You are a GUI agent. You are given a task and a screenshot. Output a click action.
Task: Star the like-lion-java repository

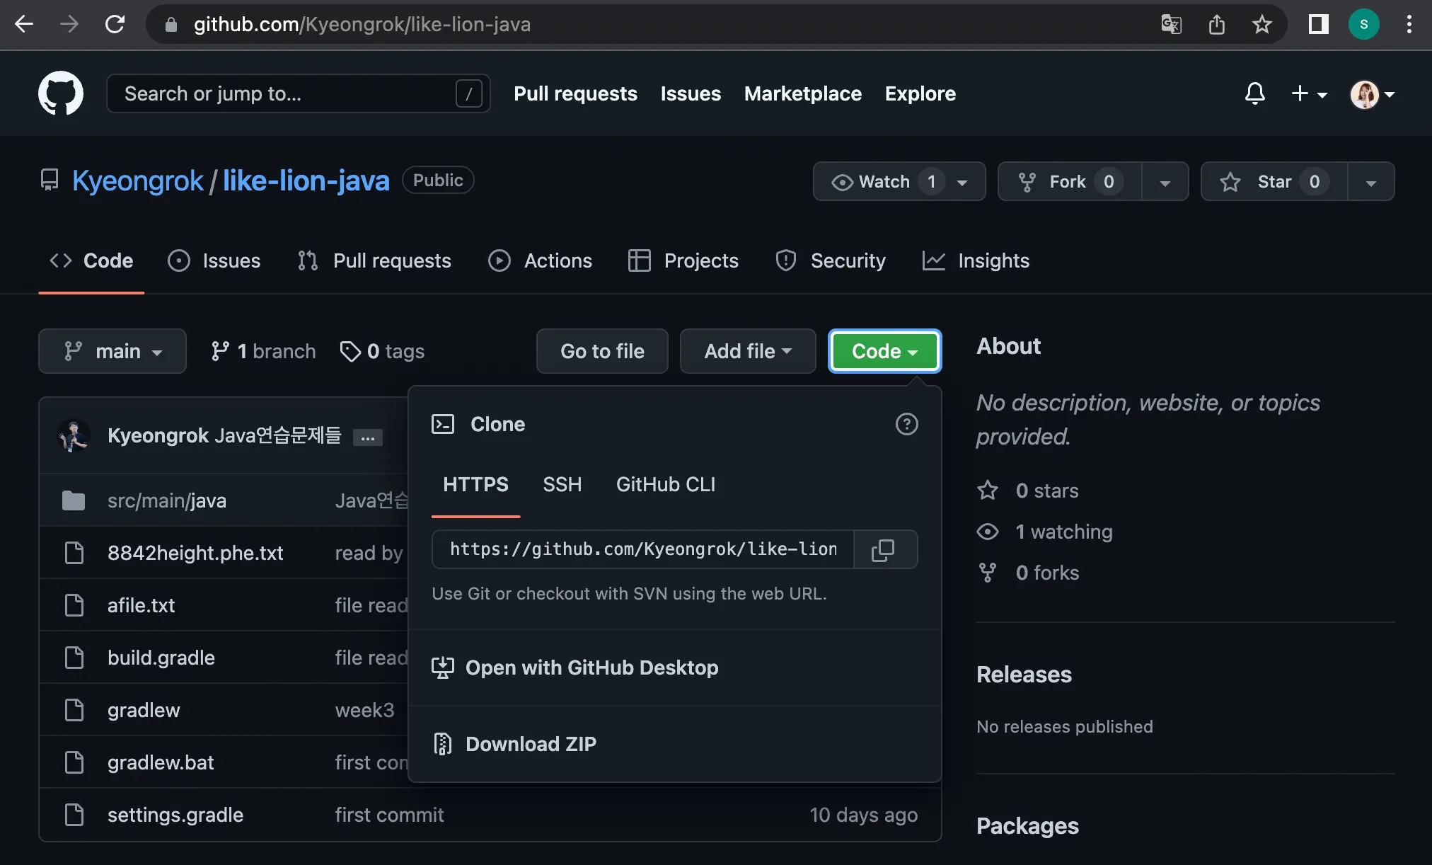(1274, 181)
